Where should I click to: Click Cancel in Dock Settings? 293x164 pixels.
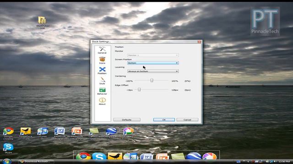[187, 120]
